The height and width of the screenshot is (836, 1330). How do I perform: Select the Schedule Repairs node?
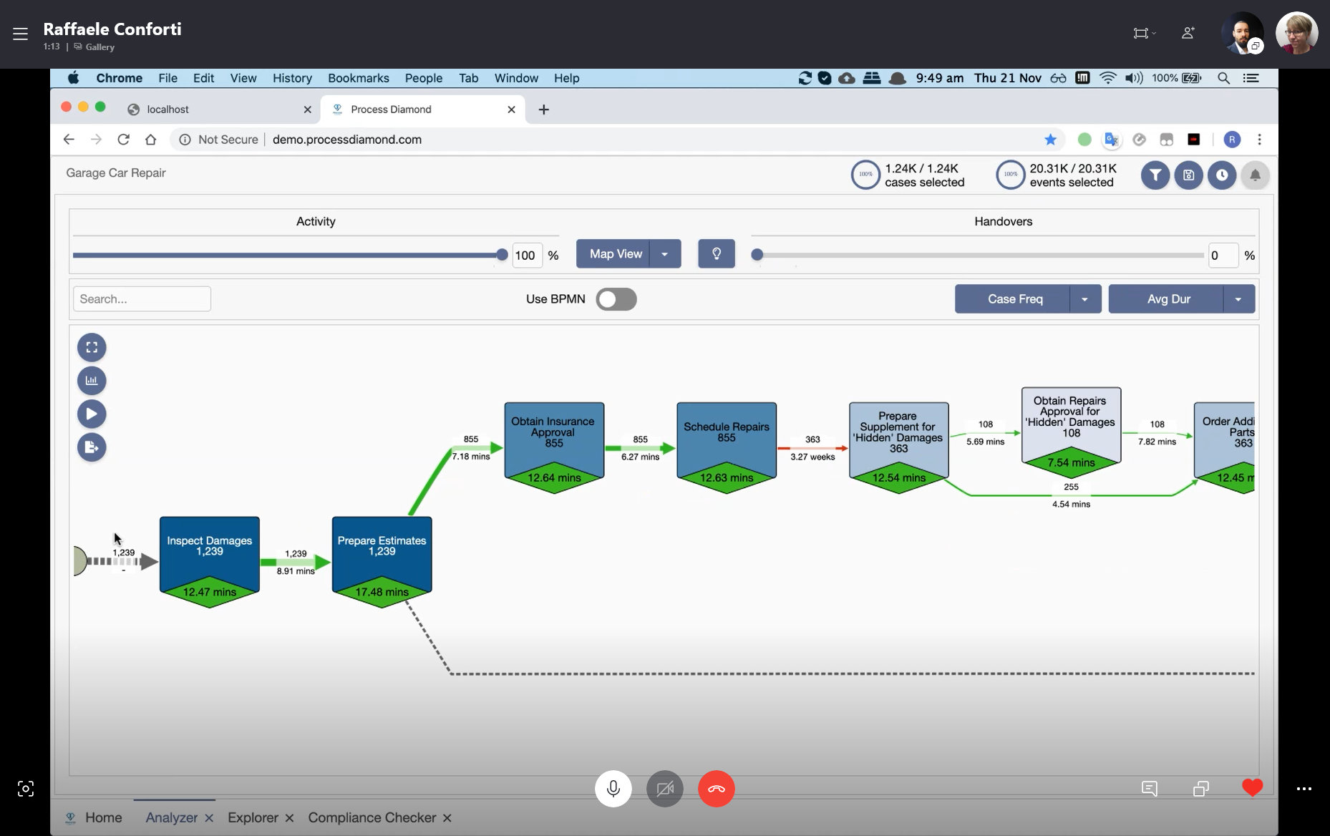tap(727, 448)
